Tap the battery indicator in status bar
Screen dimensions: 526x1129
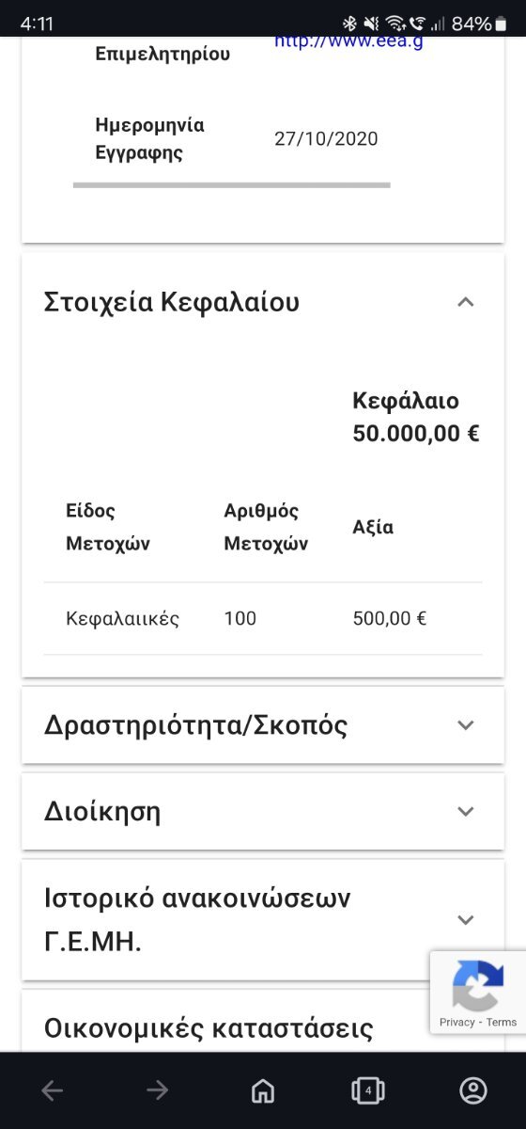[x=501, y=24]
